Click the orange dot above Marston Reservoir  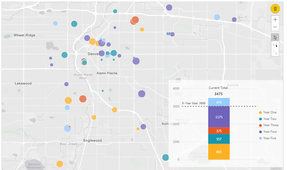(60, 164)
